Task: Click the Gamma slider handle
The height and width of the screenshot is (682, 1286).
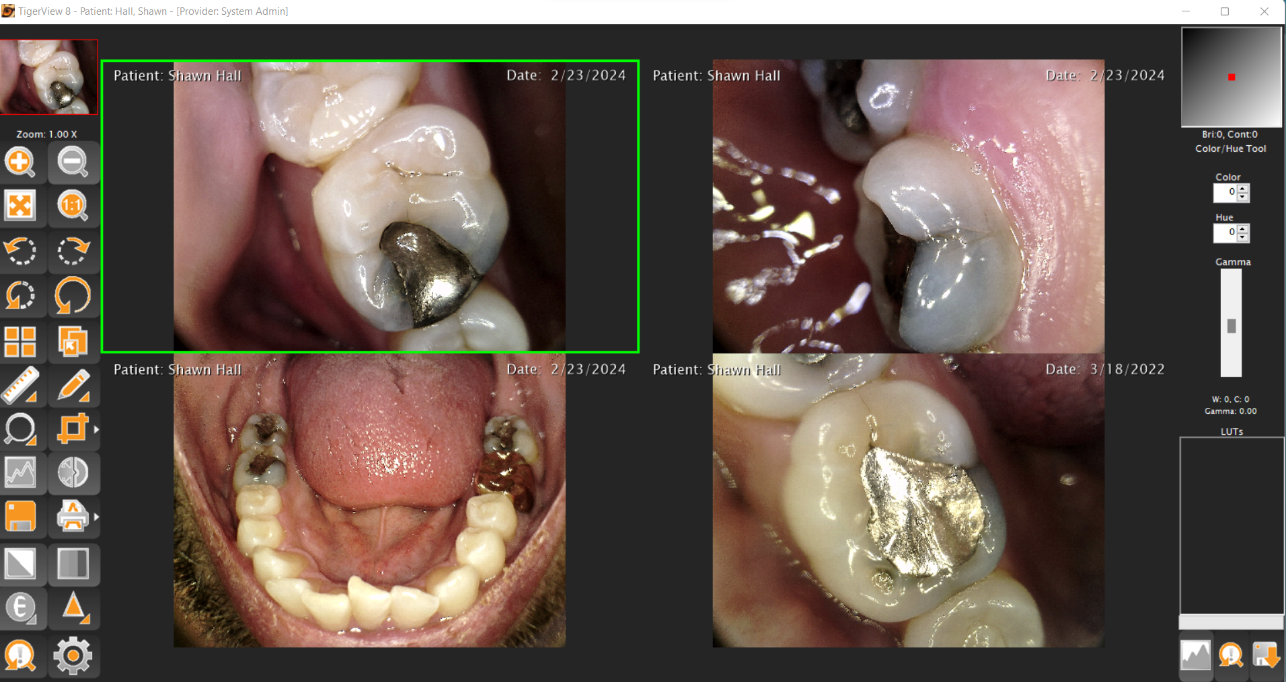Action: coord(1232,326)
